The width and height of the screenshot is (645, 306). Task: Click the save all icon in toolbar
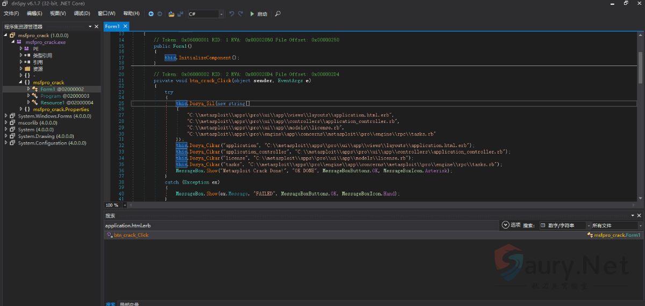tap(180, 14)
